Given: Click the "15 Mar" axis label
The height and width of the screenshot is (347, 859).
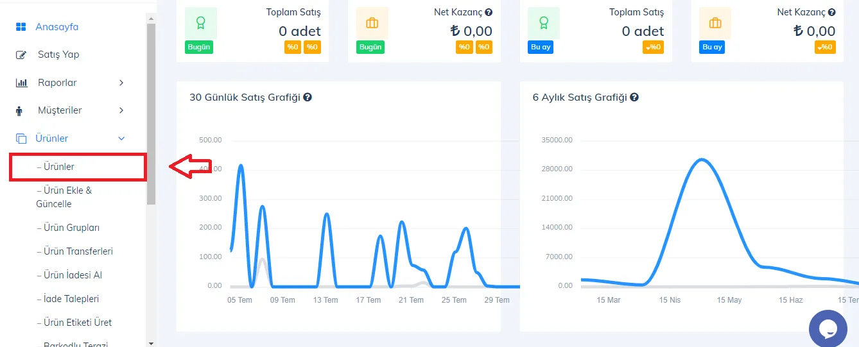Looking at the screenshot, I should coord(609,300).
